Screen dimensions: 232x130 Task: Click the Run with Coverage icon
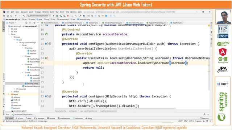(61, 16)
